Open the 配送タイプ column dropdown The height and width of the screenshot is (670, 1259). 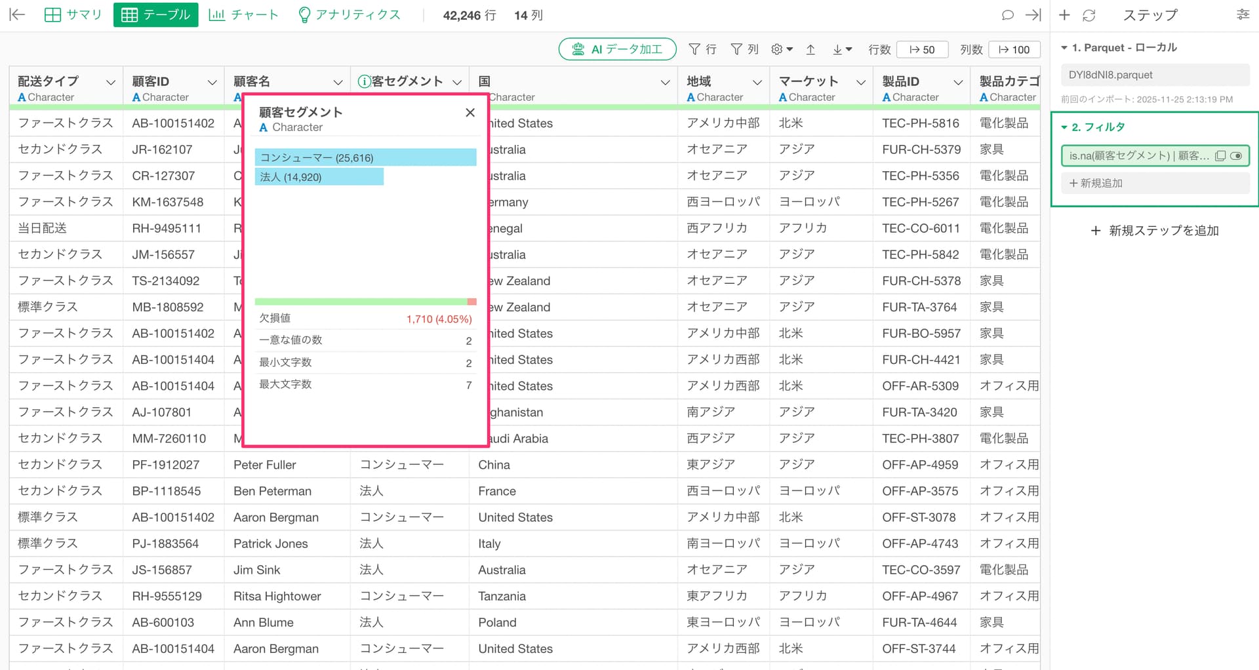[110, 82]
